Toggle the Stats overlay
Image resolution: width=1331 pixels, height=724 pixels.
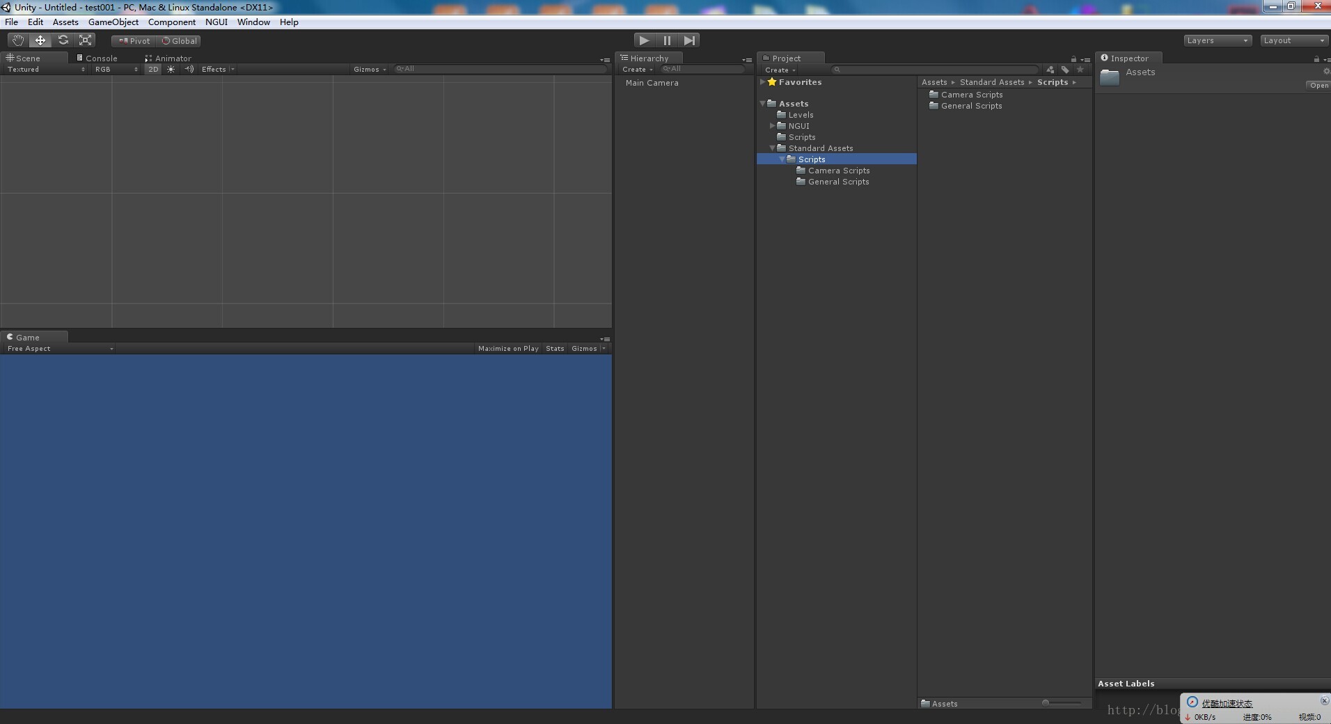tap(555, 349)
